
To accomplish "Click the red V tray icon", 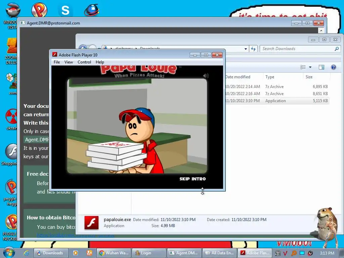I will [285, 253].
